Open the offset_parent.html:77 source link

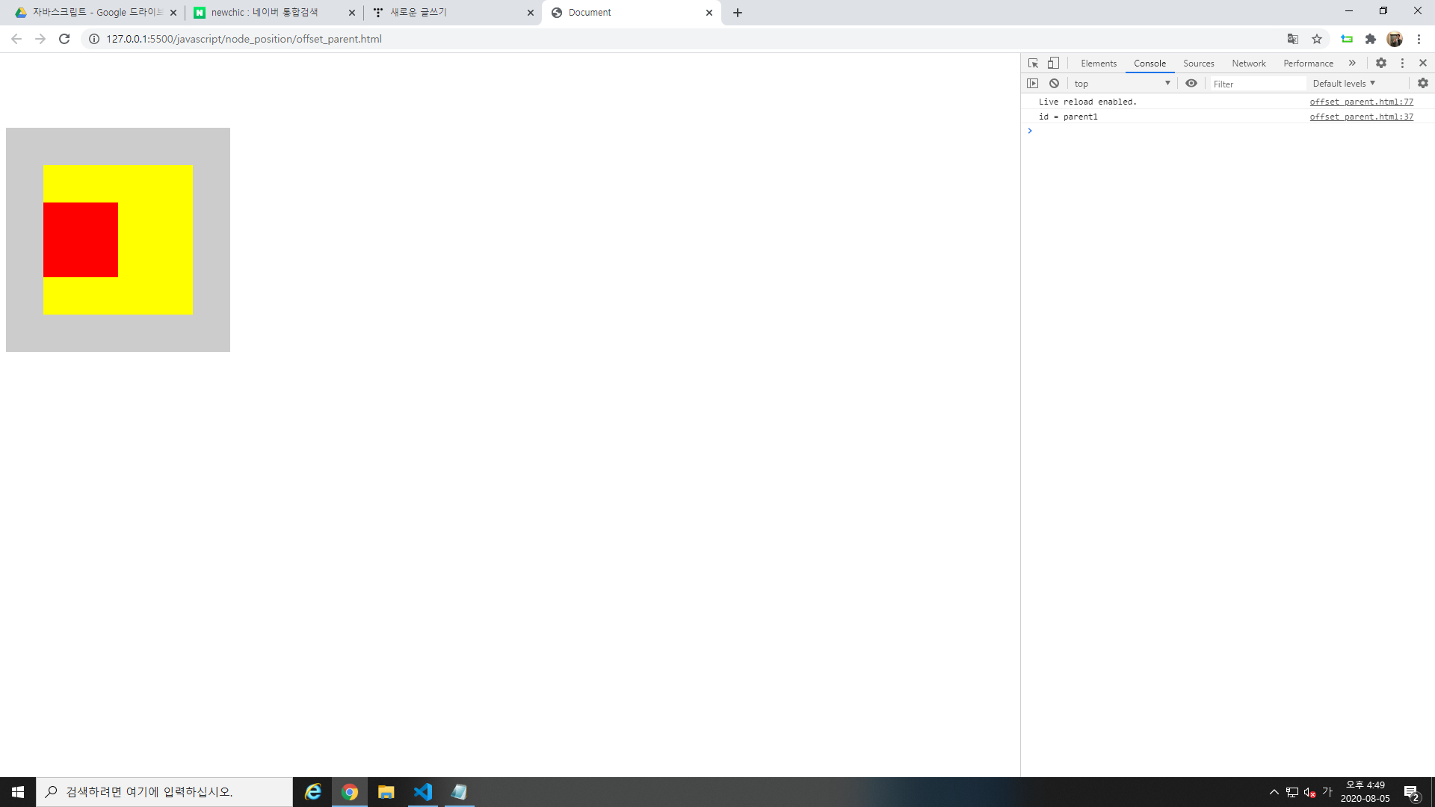1361,102
